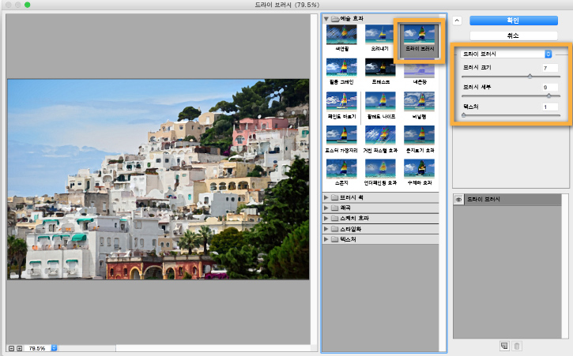Click the preview image of hillside buildings

[158, 179]
